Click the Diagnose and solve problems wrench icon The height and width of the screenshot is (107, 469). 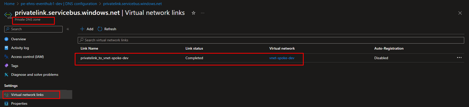pyautogui.click(x=7, y=75)
